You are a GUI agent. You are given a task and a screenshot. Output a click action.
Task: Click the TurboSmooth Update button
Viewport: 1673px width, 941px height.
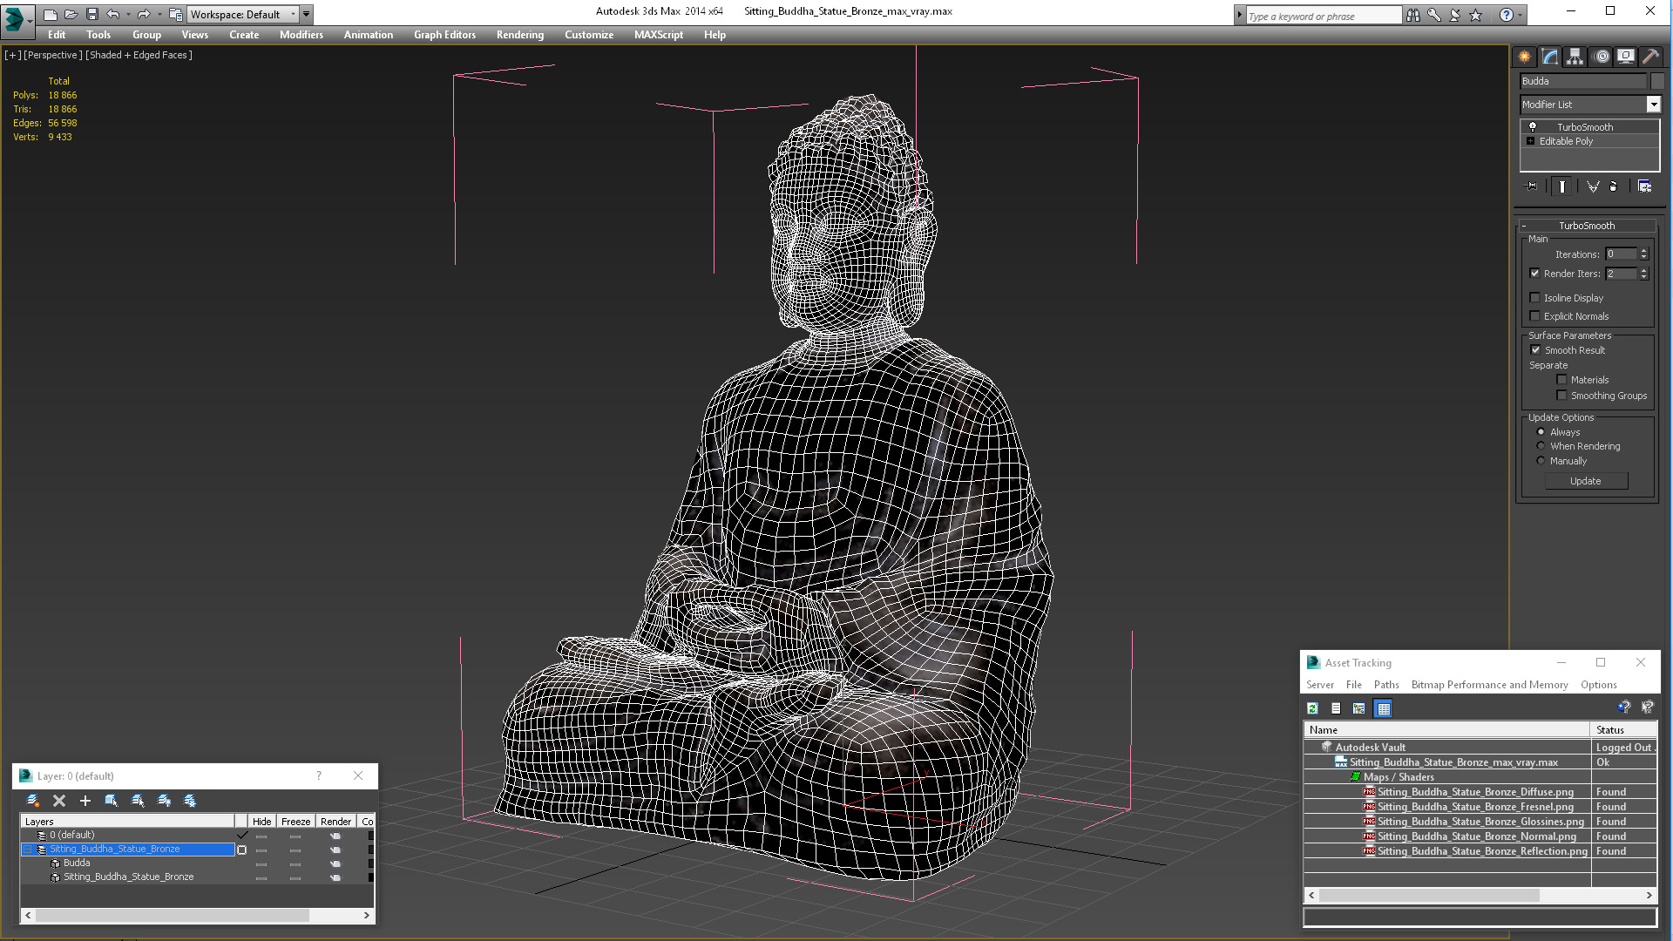pos(1586,481)
